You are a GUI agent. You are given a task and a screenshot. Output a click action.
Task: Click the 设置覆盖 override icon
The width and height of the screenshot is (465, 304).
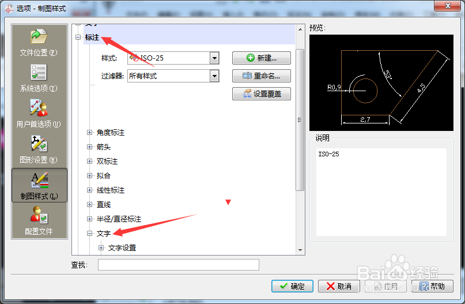(x=247, y=93)
